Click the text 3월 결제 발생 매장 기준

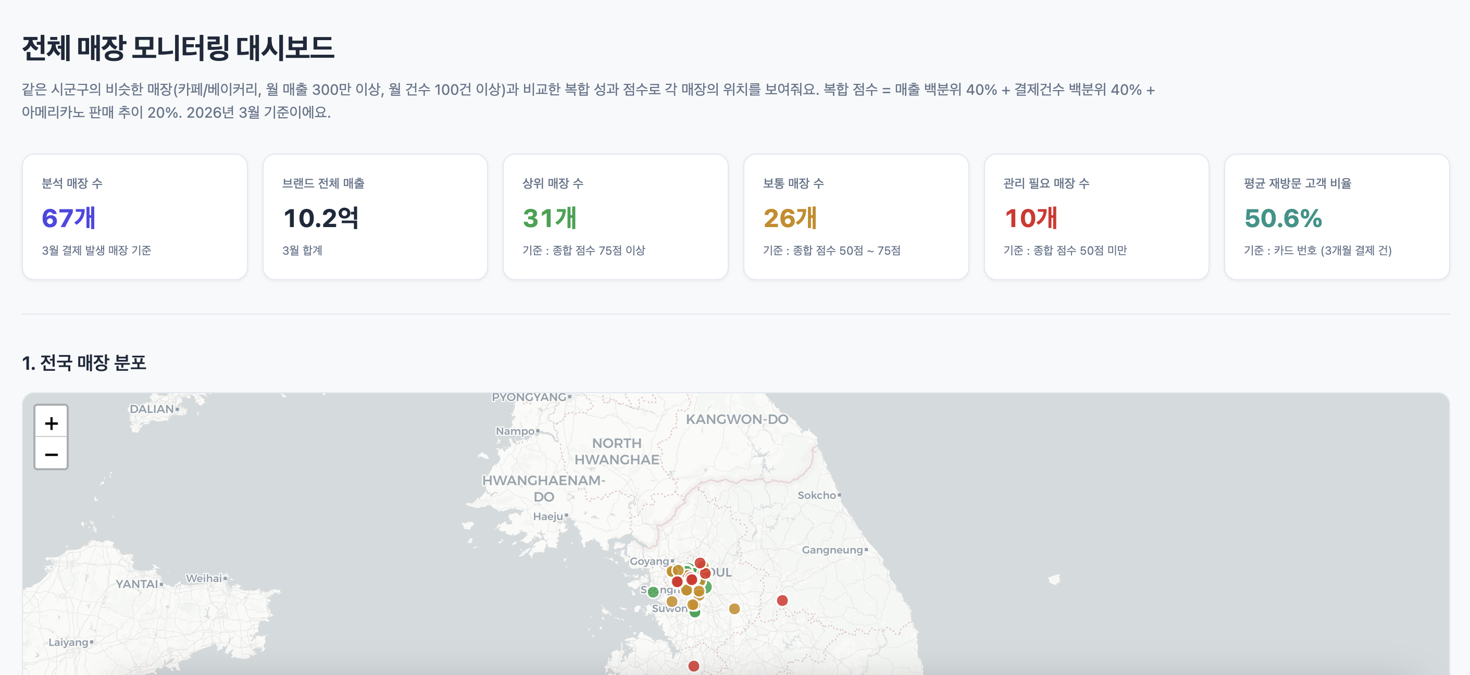click(96, 251)
